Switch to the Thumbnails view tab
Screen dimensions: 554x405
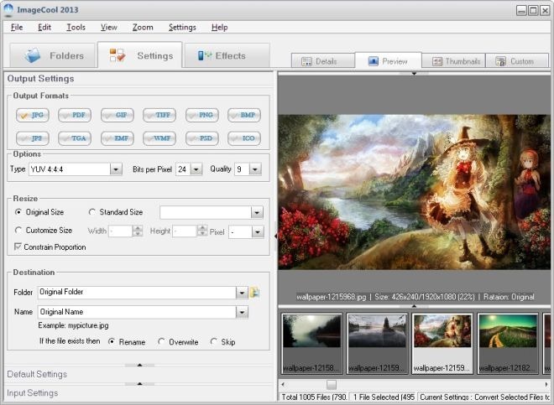click(x=453, y=61)
